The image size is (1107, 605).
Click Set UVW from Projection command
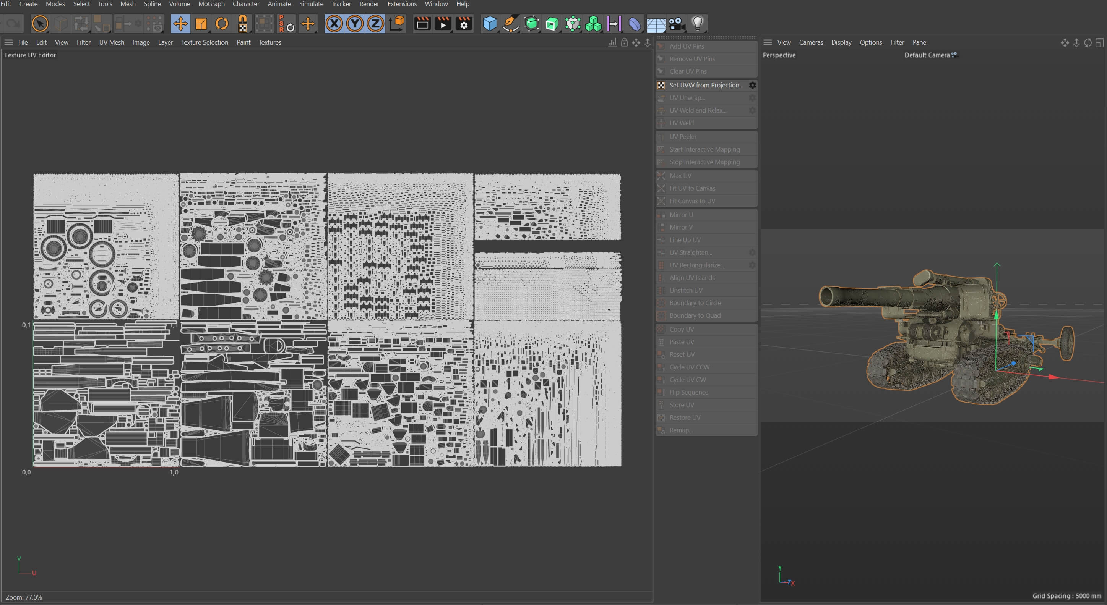[x=706, y=85]
